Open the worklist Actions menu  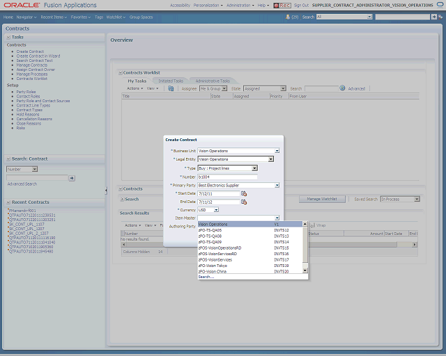pyautogui.click(x=134, y=88)
